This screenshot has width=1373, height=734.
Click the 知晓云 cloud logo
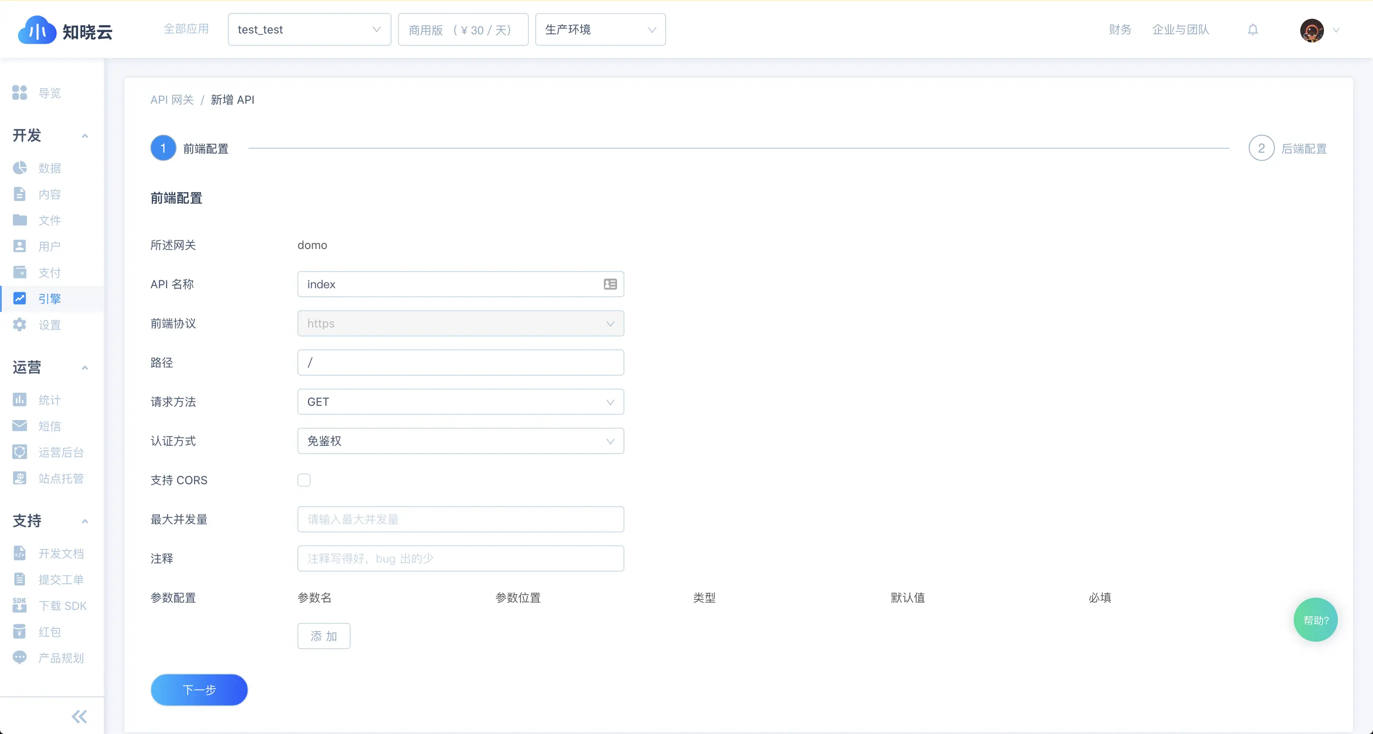[x=37, y=31]
